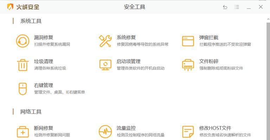This screenshot has height=140, width=270.
Task: Select the 漏洞修复 title text
Action: pyautogui.click(x=43, y=37)
